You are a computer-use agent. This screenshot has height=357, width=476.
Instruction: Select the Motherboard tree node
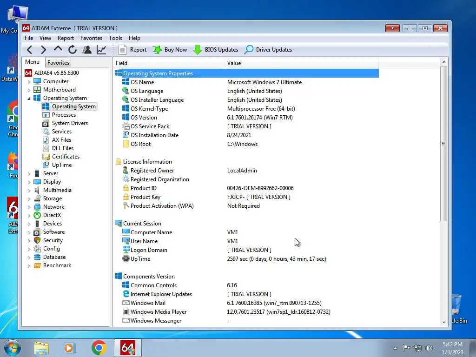(x=59, y=90)
